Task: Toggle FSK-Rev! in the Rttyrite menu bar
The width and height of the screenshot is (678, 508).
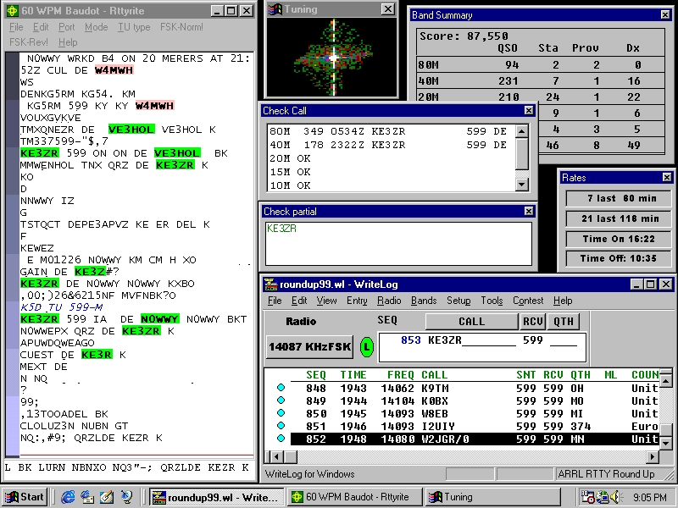Action: 29,42
